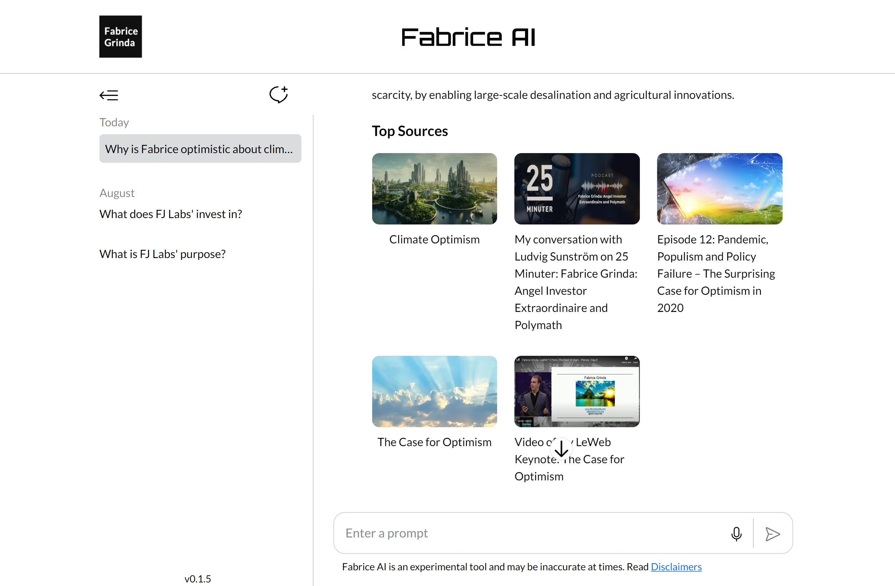Open the 'Why is Fabrice optimistic about clim...' chat
The height and width of the screenshot is (586, 895).
pyautogui.click(x=200, y=148)
